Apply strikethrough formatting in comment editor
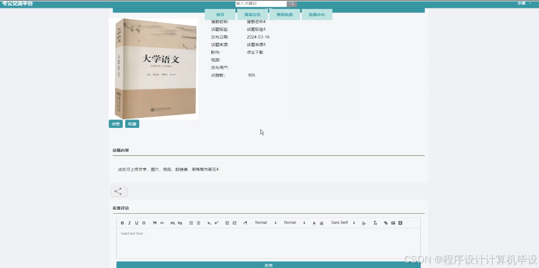Viewport: 539px width, 268px height. coord(144,223)
